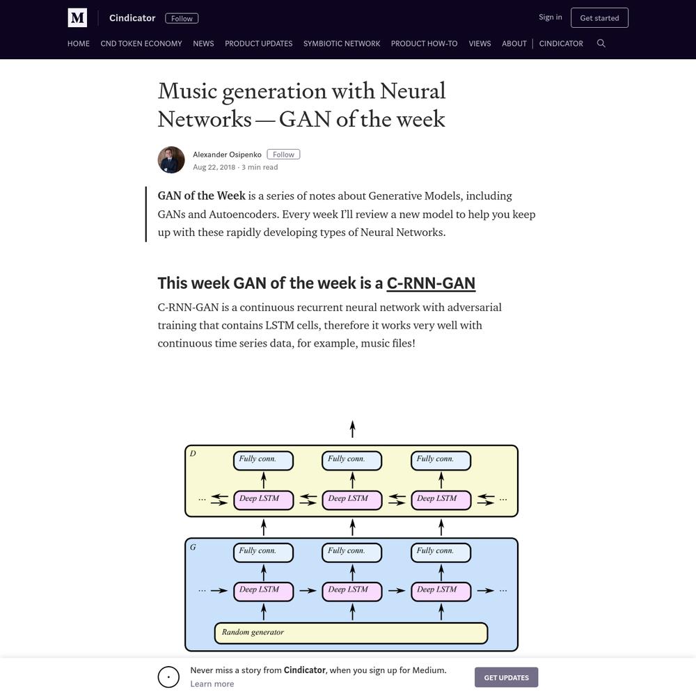The width and height of the screenshot is (696, 696).
Task: Click the circular icon in the bottom banner
Action: coord(168,677)
